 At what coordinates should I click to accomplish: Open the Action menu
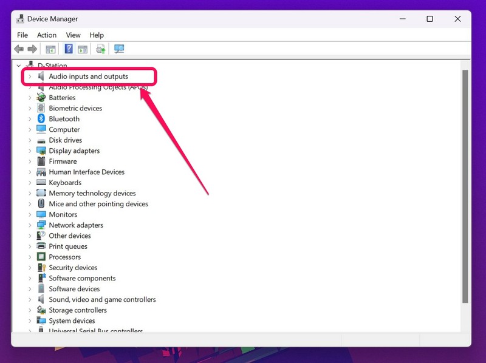tap(47, 35)
